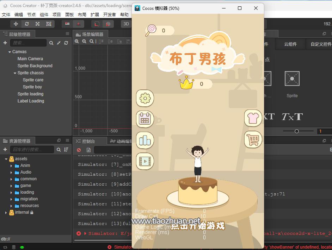The image size is (332, 250).
Task: Open game settings gear in simulator
Action: click(145, 98)
